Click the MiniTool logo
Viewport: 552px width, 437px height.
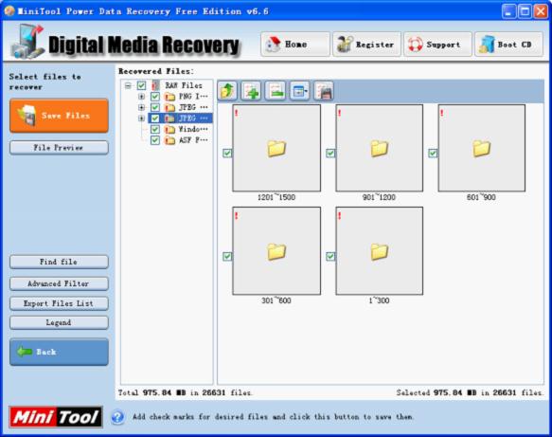(56, 417)
